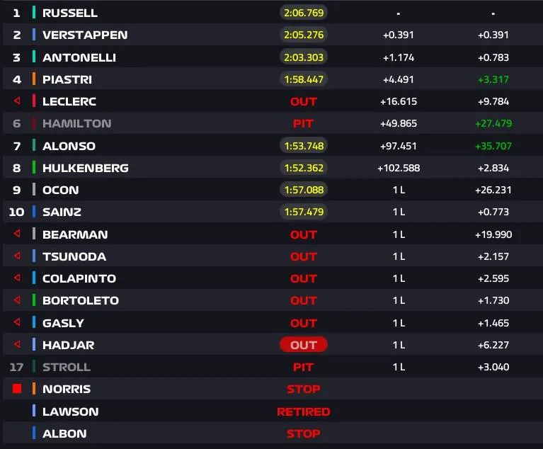Viewport: 543px width, 449px height.
Task: Click Albon's STOP status label
Action: coord(304,433)
